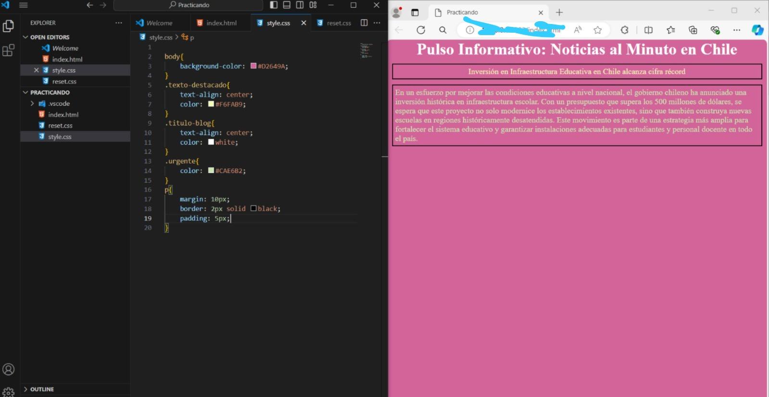View site information icon in address bar

(470, 30)
